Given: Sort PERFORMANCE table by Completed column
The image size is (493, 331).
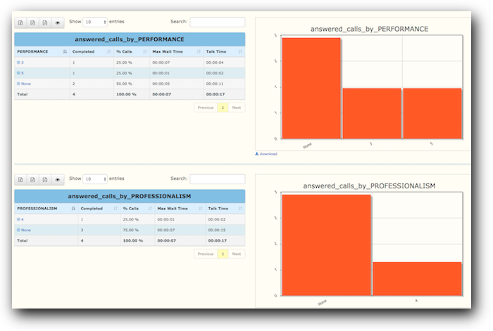Looking at the screenshot, I should tap(92, 51).
